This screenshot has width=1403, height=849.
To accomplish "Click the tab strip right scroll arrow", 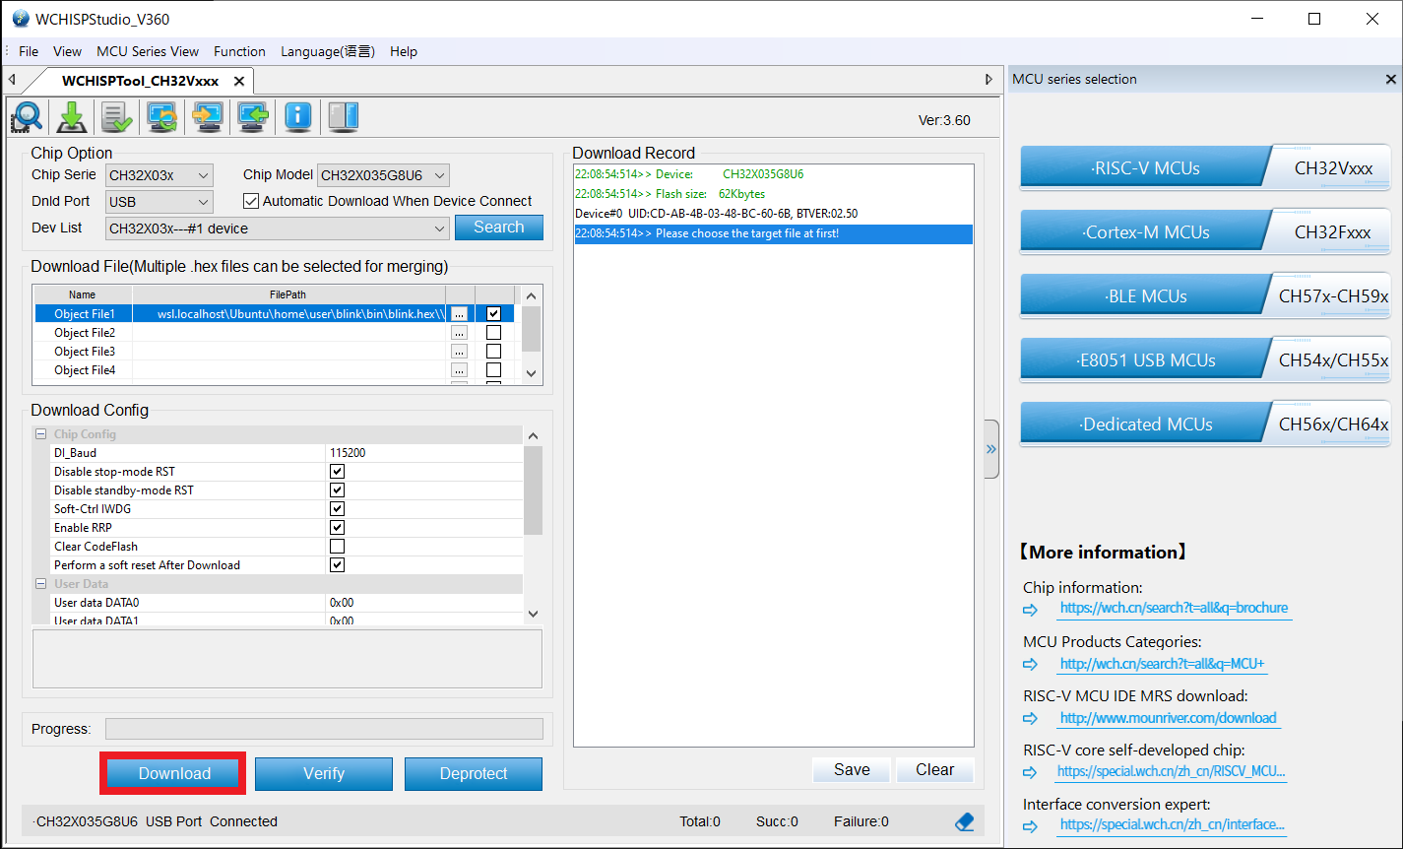I will 989,80.
